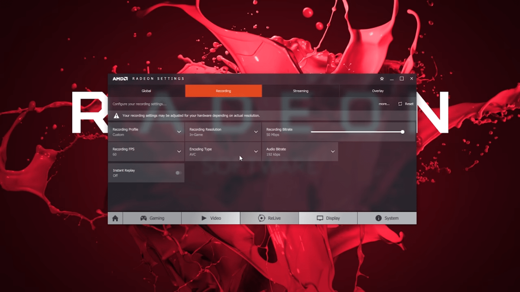Open the Video section

[x=211, y=218]
